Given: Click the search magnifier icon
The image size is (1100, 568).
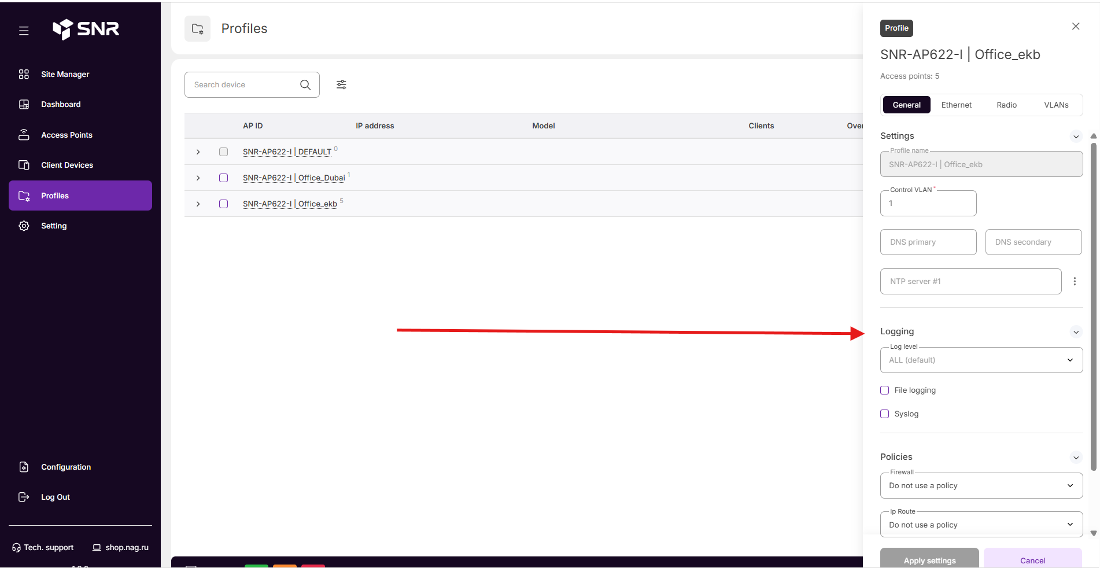Looking at the screenshot, I should pos(305,85).
